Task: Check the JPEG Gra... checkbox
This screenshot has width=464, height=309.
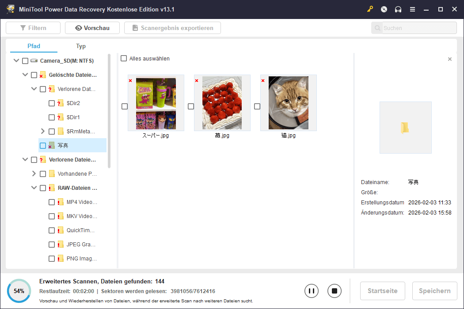Action: 52,245
